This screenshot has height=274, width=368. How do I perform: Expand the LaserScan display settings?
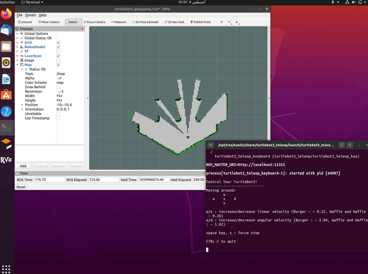pos(17,56)
